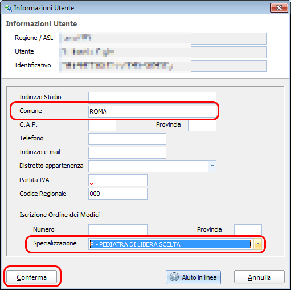Image resolution: width=291 pixels, height=290 pixels.
Task: Click the Provincia field next to C.A.P.
Action: tap(202, 126)
